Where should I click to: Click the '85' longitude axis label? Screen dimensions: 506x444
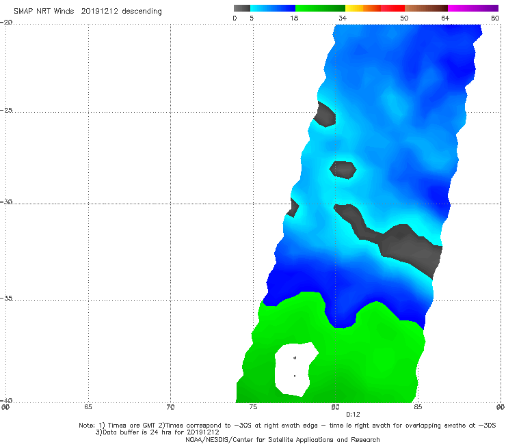click(418, 407)
